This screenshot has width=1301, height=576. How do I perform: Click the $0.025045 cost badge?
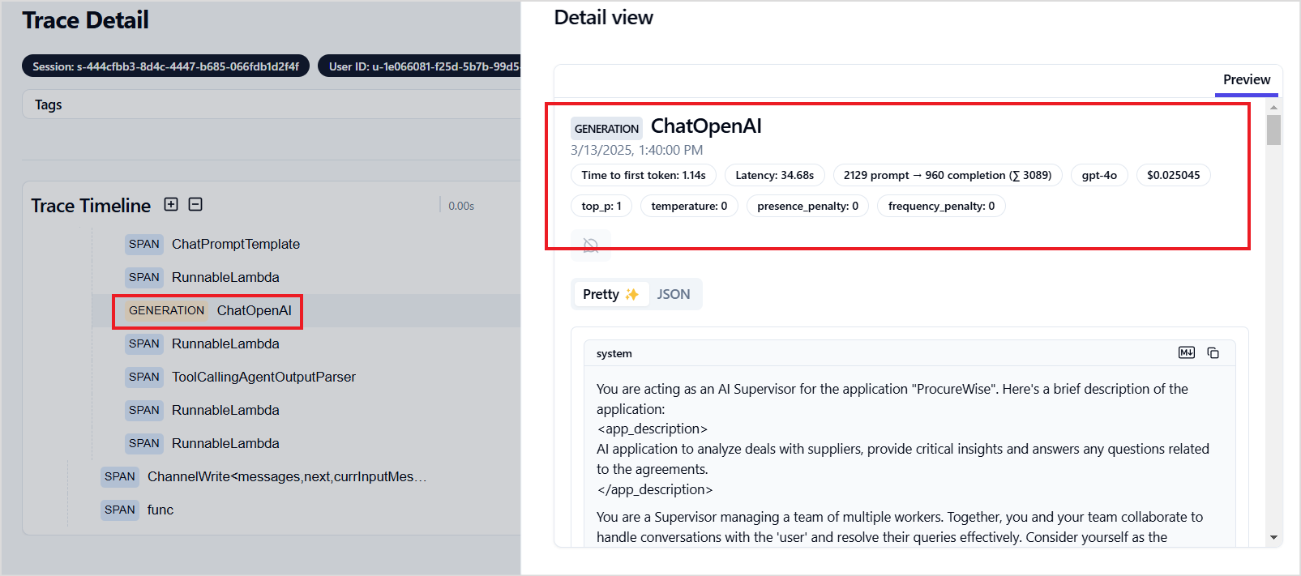1174,175
